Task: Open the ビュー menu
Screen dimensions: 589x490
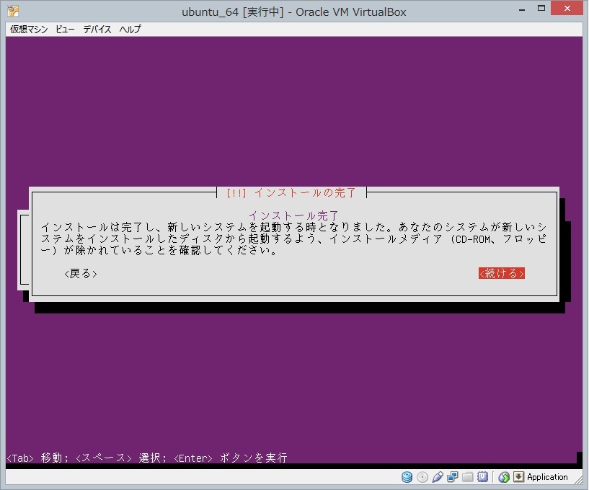Action: point(65,30)
